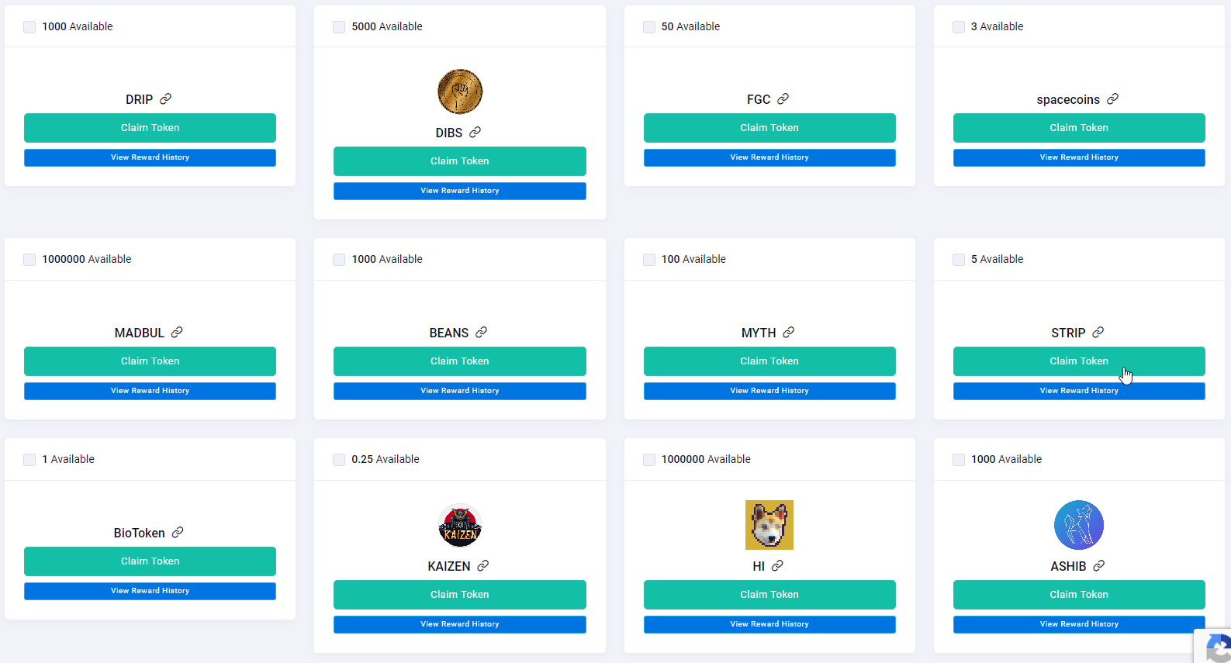Select the 0.25 Available KAIZEN checkbox
The height and width of the screenshot is (663, 1231).
click(339, 460)
